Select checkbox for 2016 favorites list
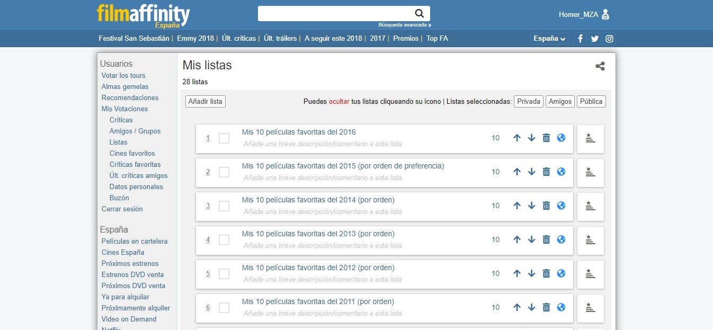This screenshot has height=330, width=713. 224,138
